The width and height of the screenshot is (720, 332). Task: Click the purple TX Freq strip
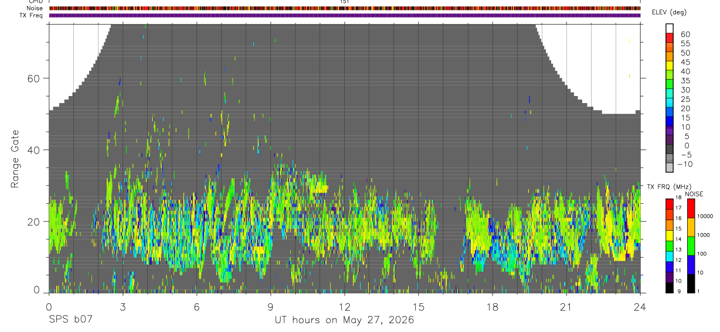[345, 15]
